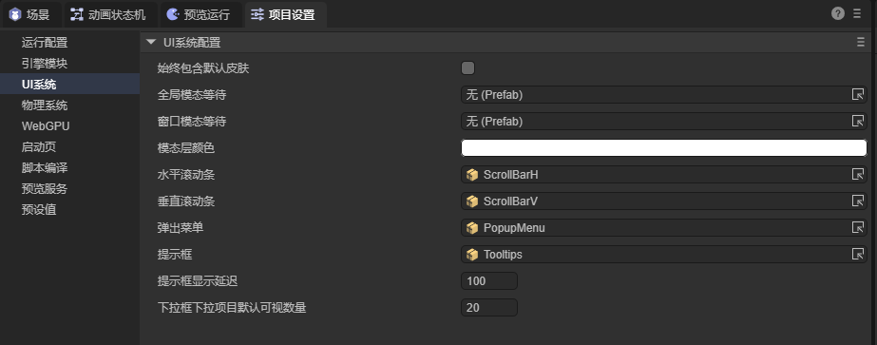Click the select-resource icon for PopupMenu

click(857, 227)
